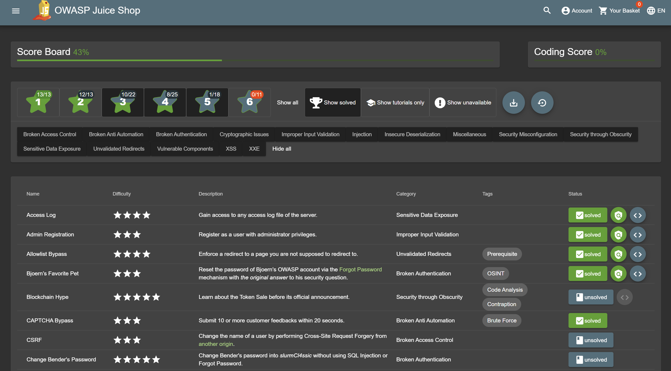
Task: Open the EN language selector
Action: [656, 11]
